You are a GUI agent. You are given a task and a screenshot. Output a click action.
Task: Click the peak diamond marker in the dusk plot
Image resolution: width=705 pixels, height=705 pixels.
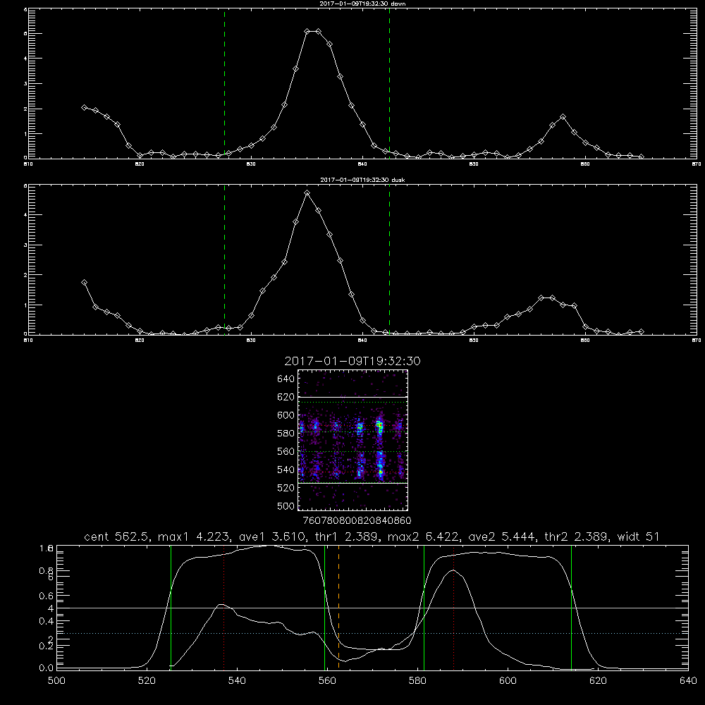click(307, 193)
